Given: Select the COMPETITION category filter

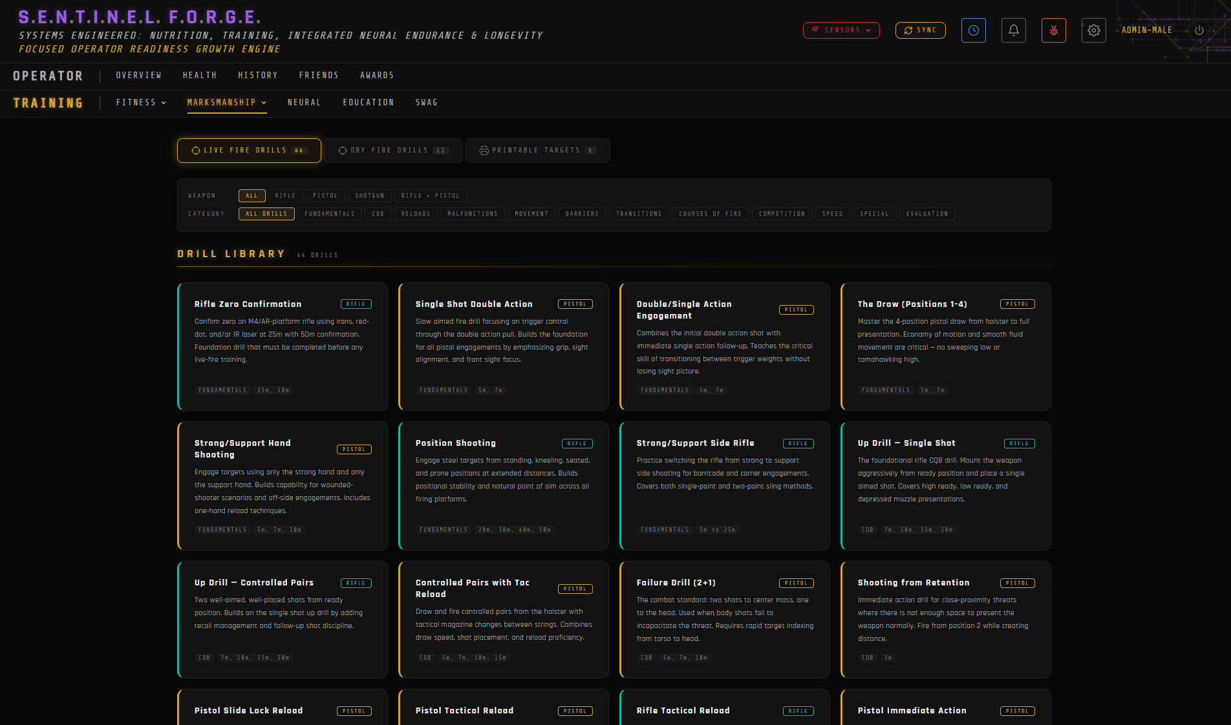Looking at the screenshot, I should [x=782, y=214].
